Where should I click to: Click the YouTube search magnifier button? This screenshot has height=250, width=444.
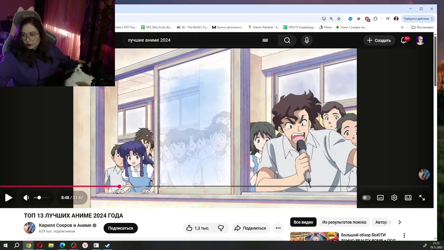coord(287,40)
